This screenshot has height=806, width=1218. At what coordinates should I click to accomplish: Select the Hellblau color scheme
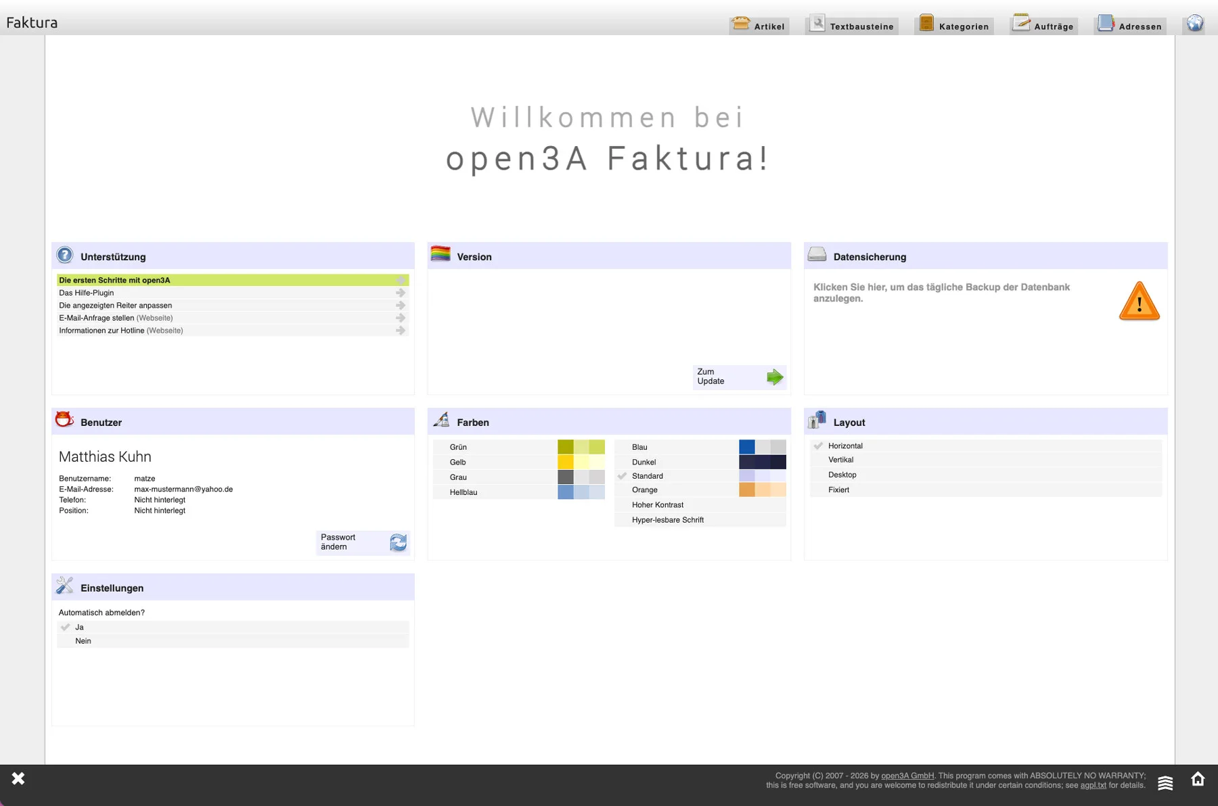click(519, 492)
